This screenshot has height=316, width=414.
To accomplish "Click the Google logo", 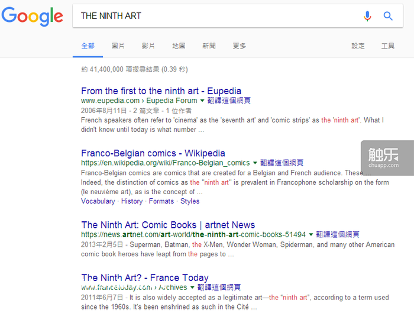I will [x=32, y=17].
